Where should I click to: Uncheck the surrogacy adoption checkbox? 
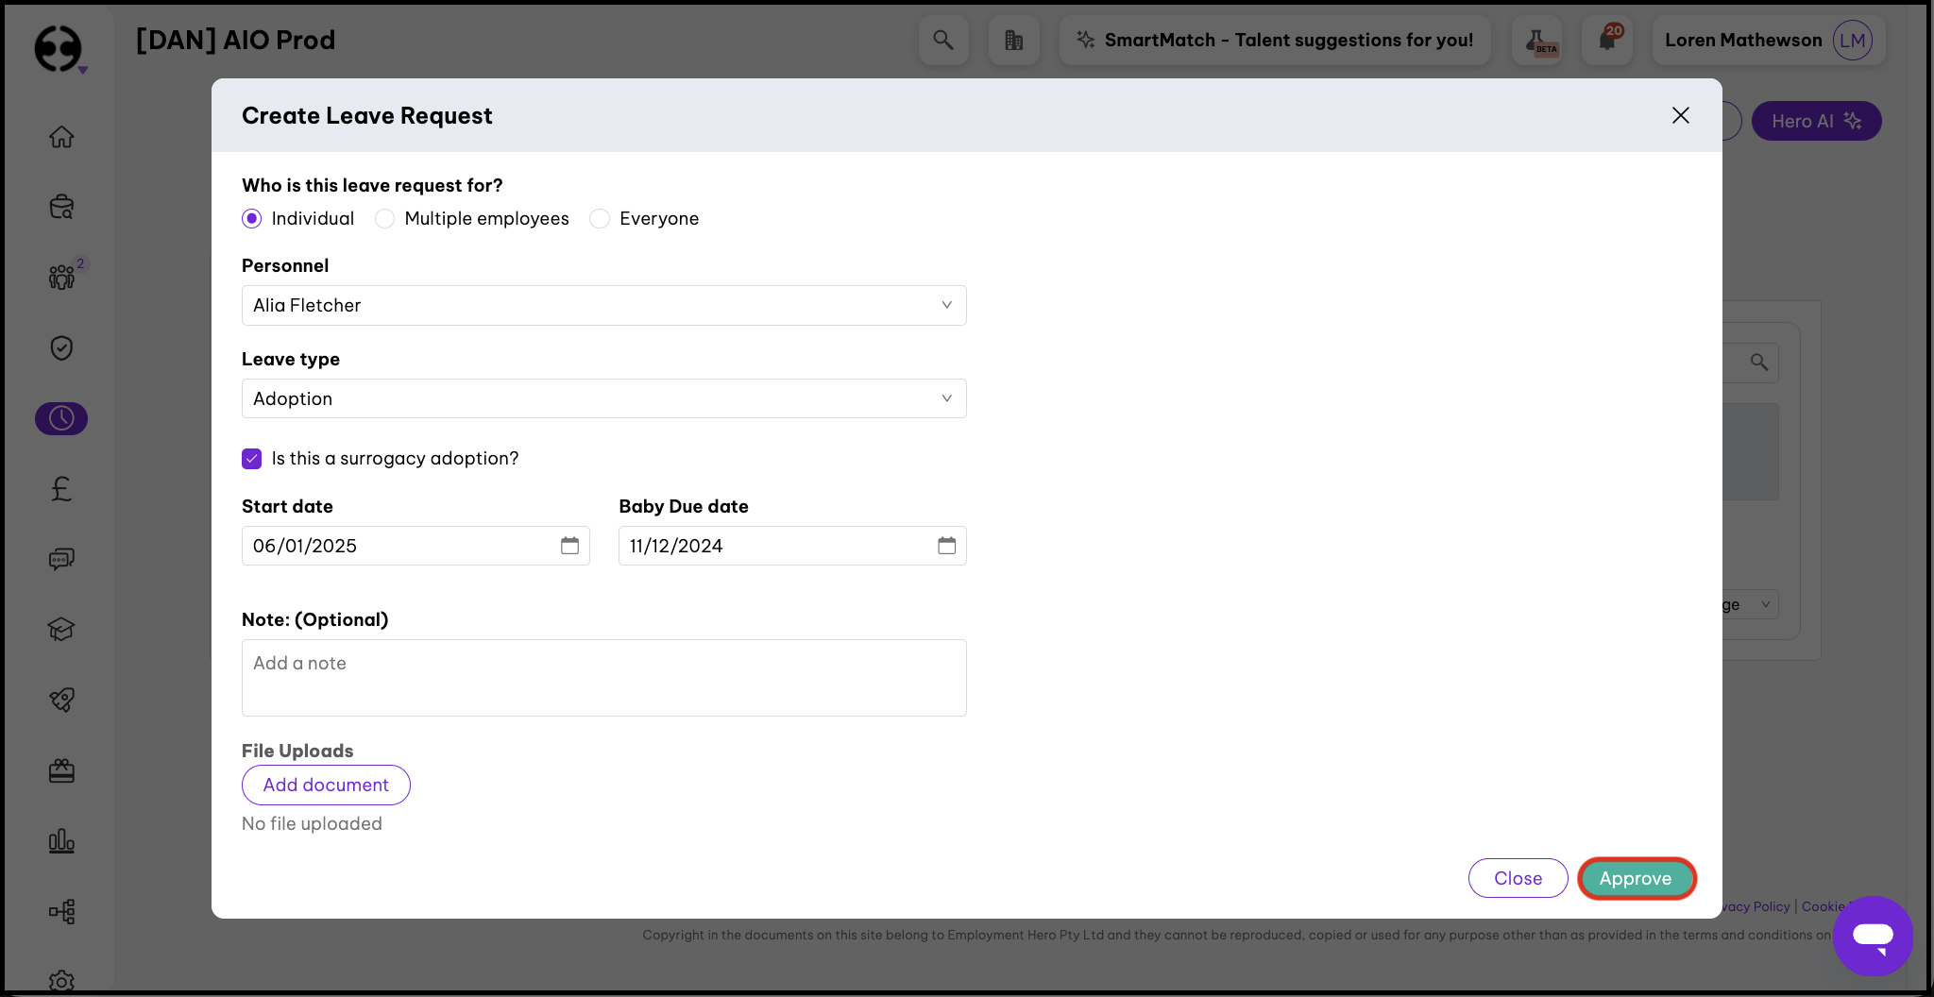252,459
